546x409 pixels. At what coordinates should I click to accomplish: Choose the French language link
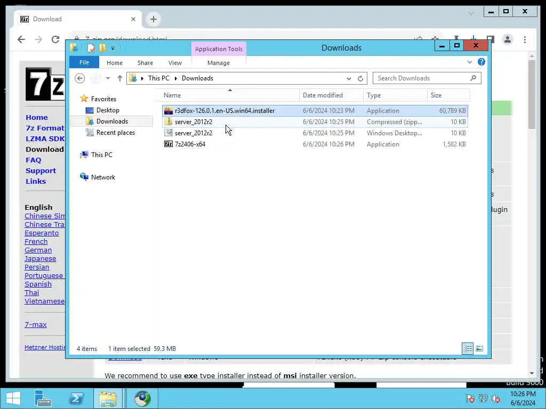36,241
